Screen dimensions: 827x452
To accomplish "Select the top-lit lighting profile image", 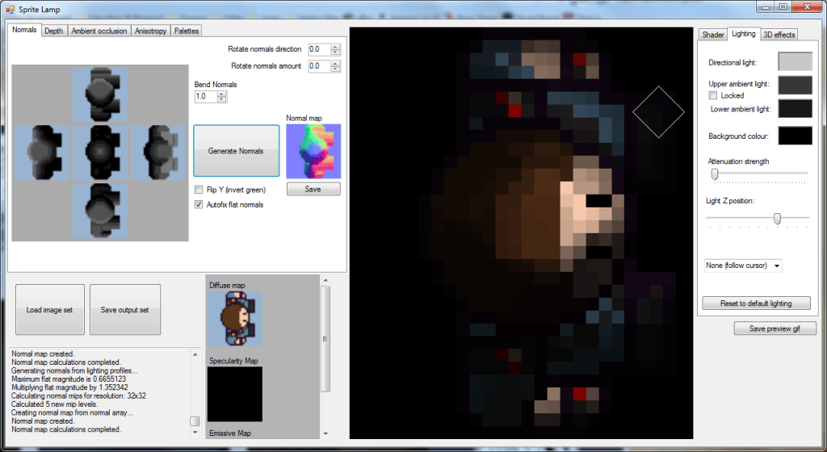I will pyautogui.click(x=99, y=94).
